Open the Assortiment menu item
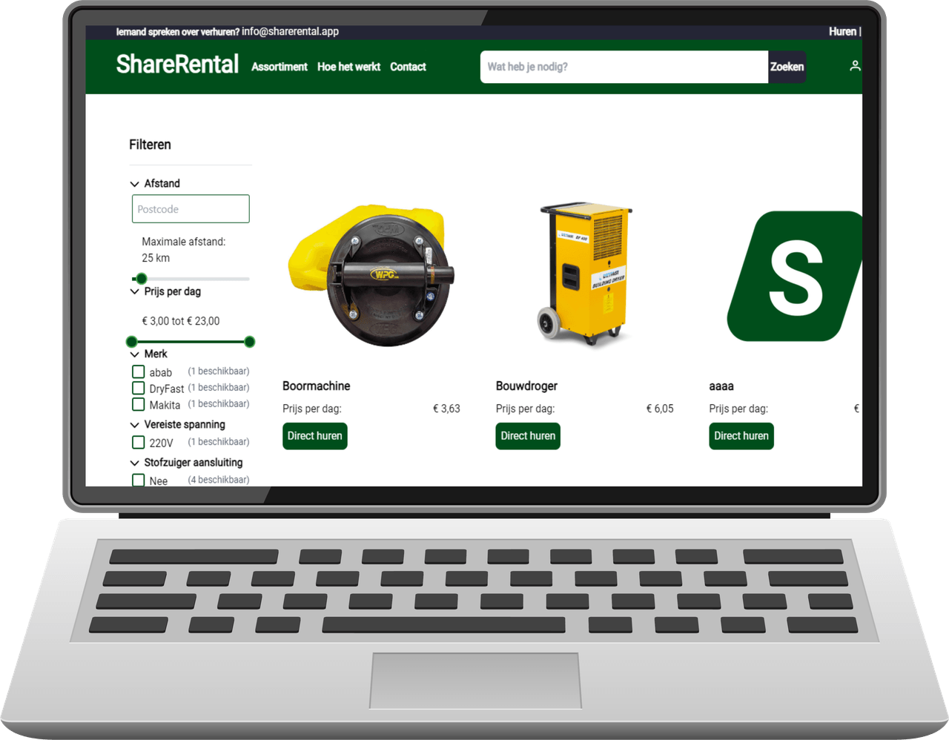 [x=280, y=67]
